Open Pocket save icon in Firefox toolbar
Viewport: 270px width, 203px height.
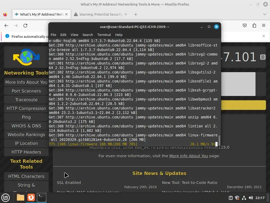[244, 26]
